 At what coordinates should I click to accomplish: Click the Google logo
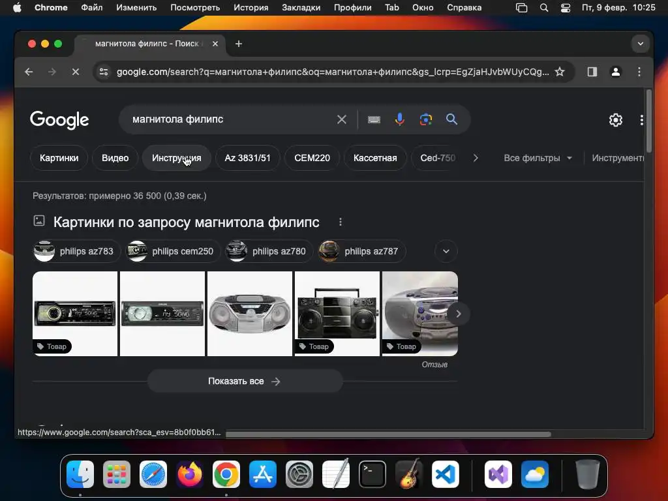59,120
